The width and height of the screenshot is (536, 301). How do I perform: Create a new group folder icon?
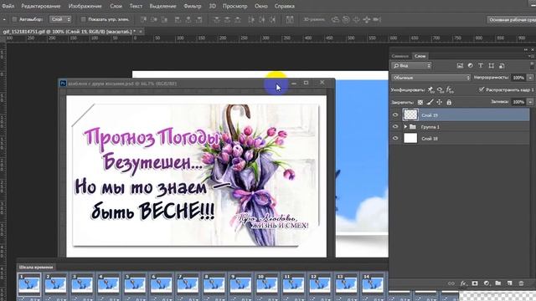click(498, 283)
